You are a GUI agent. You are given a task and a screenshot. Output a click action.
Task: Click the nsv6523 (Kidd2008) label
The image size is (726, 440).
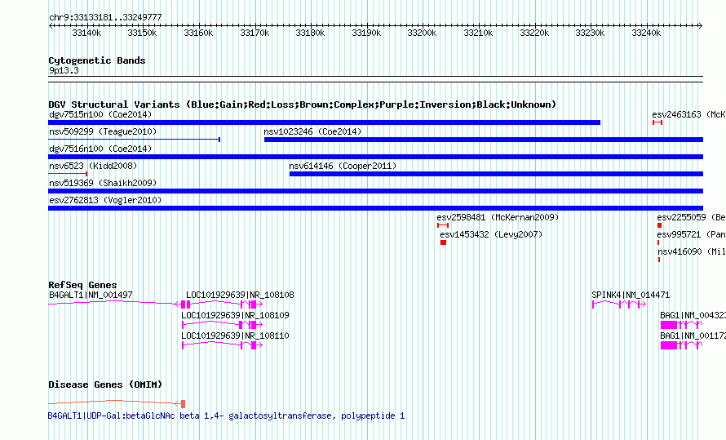(93, 166)
